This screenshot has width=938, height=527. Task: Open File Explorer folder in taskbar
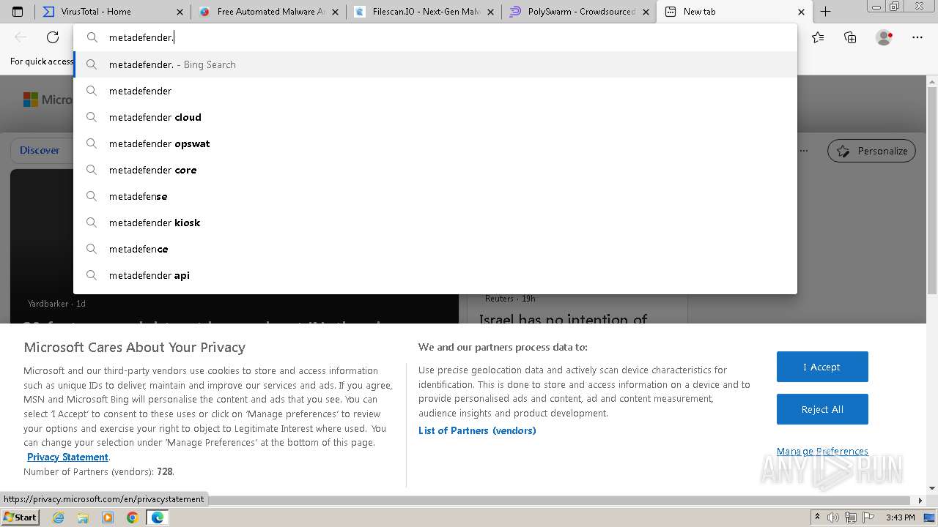tap(83, 517)
